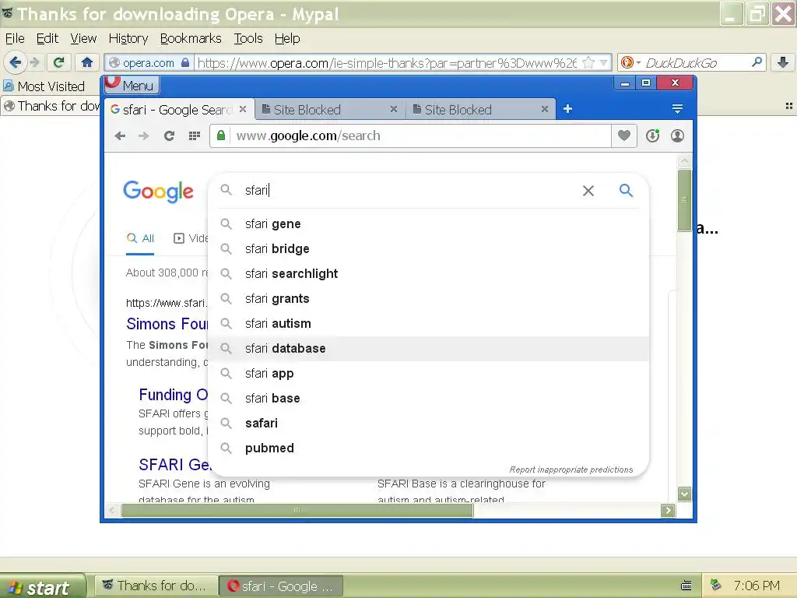
Task: Click the padlock in Mypal address bar
Action: tap(185, 62)
